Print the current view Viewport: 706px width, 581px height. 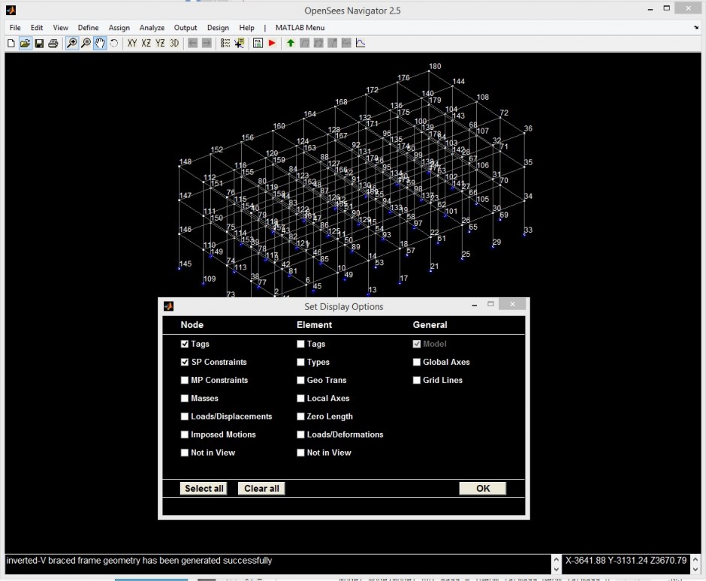[52, 43]
